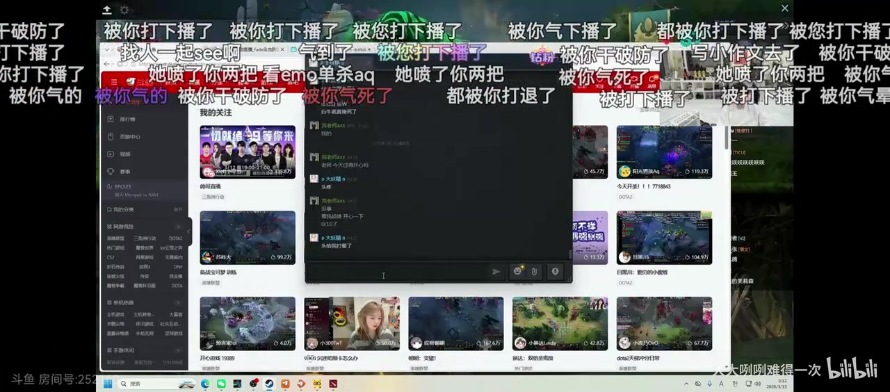The height and width of the screenshot is (392, 890).
Task: Open the emoji picker in chat
Action: point(517,272)
